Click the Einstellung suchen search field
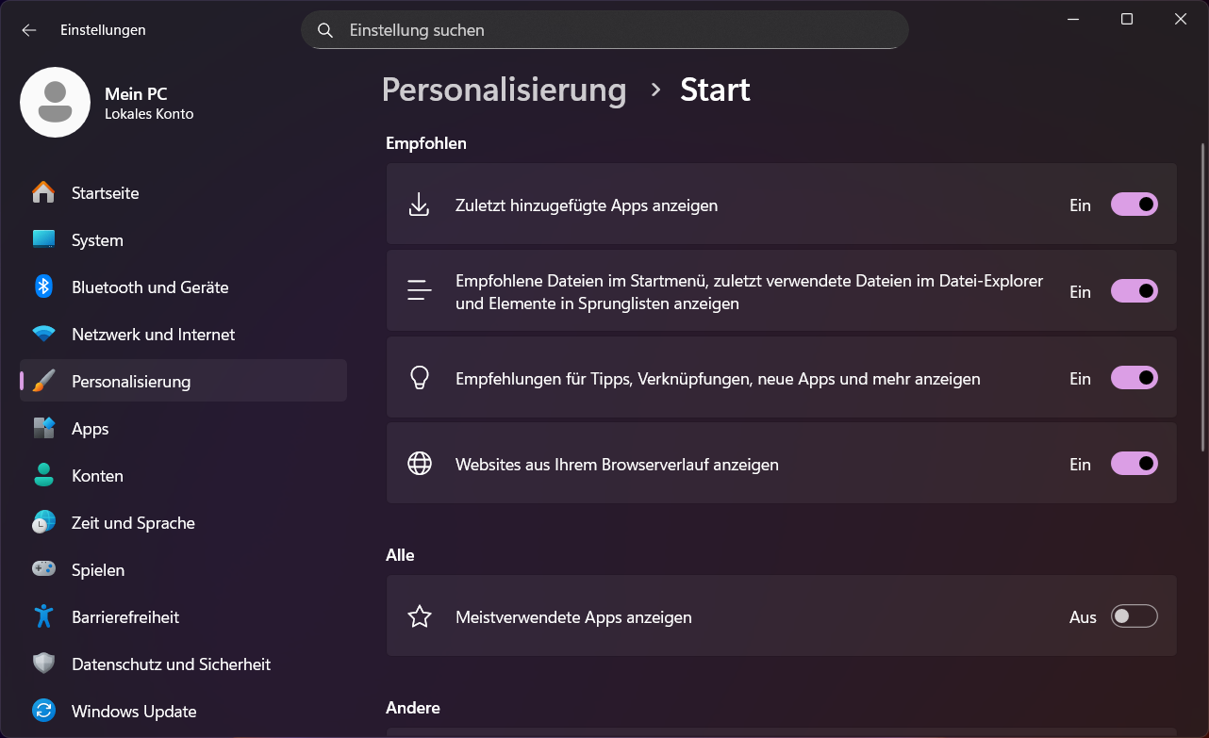 coord(604,30)
